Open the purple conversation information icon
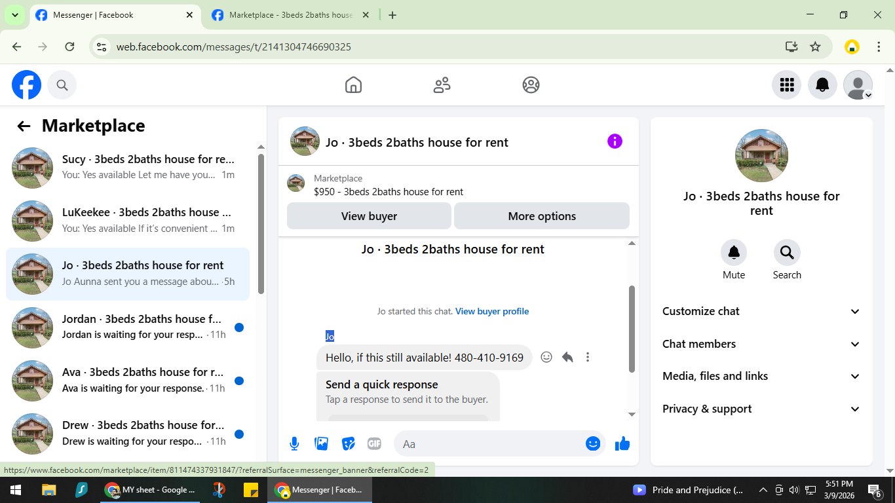Viewport: 895px width, 503px height. pos(615,141)
